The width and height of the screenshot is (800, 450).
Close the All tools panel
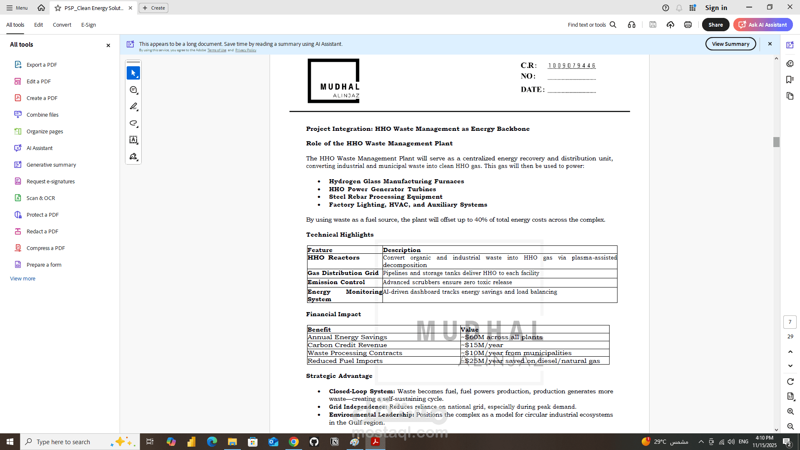tap(108, 45)
